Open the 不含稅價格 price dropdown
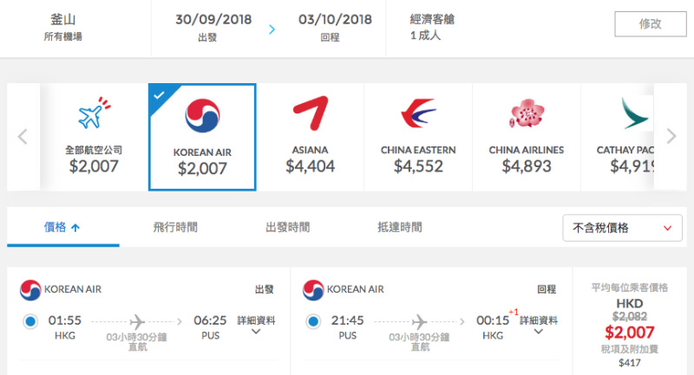 (x=622, y=228)
